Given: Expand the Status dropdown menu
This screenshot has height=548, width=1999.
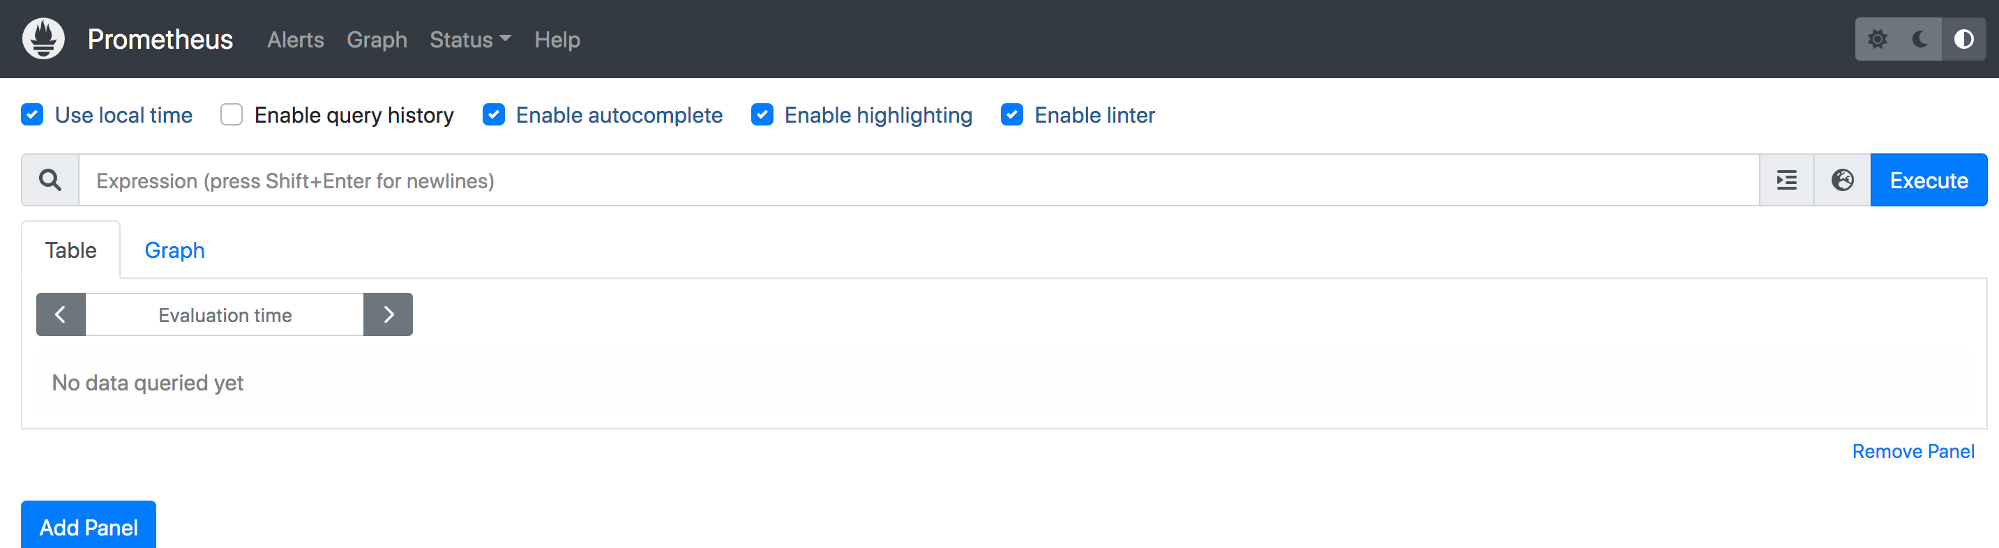Looking at the screenshot, I should point(470,40).
